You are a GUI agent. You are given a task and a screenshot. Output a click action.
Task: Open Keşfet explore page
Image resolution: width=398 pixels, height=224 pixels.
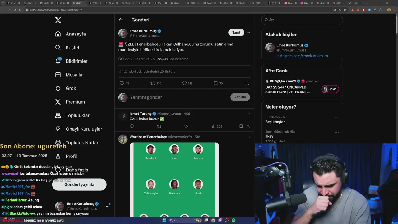[x=67, y=48]
